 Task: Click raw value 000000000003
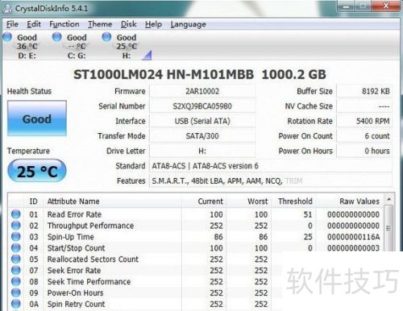[353, 248]
